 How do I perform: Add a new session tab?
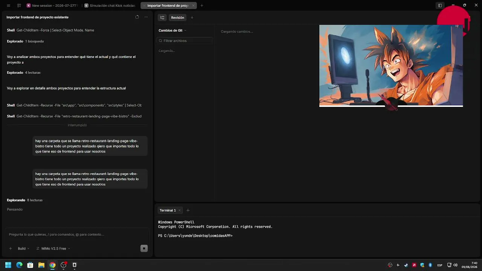(202, 6)
